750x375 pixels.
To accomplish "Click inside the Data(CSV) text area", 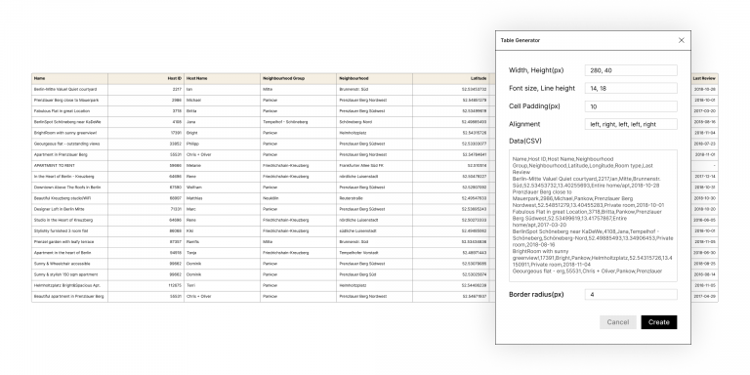I will coord(593,216).
